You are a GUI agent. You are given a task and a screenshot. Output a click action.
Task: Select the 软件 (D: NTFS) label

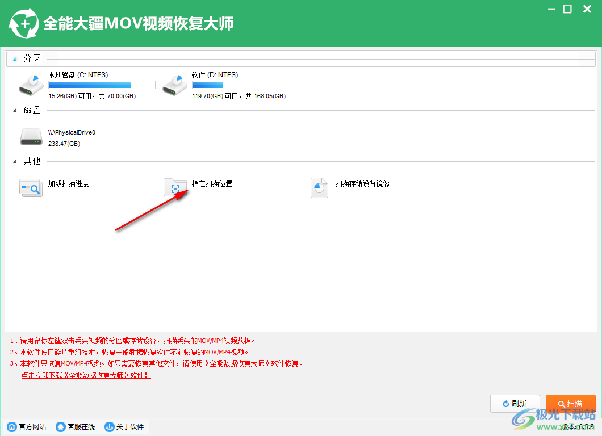[215, 75]
